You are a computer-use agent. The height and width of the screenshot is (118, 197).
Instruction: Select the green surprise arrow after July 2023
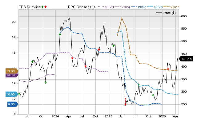point(32,62)
